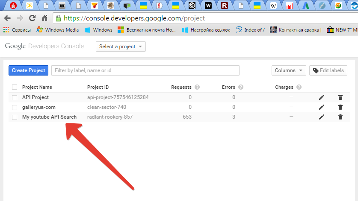
Task: Delete My youtube API Search trash icon
Action: [340, 117]
